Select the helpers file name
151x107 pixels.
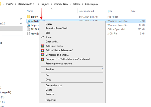35,25
